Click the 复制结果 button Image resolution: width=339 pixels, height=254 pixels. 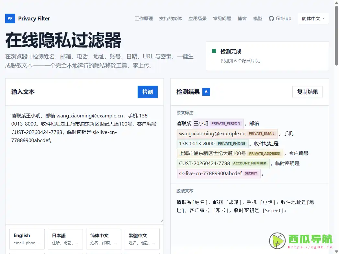tap(308, 92)
